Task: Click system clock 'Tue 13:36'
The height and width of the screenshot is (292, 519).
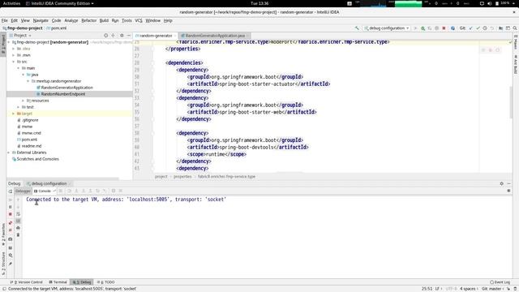Action: [259, 3]
